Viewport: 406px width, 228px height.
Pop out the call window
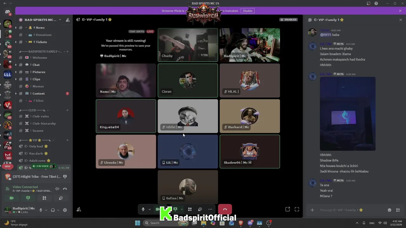pyautogui.click(x=287, y=209)
